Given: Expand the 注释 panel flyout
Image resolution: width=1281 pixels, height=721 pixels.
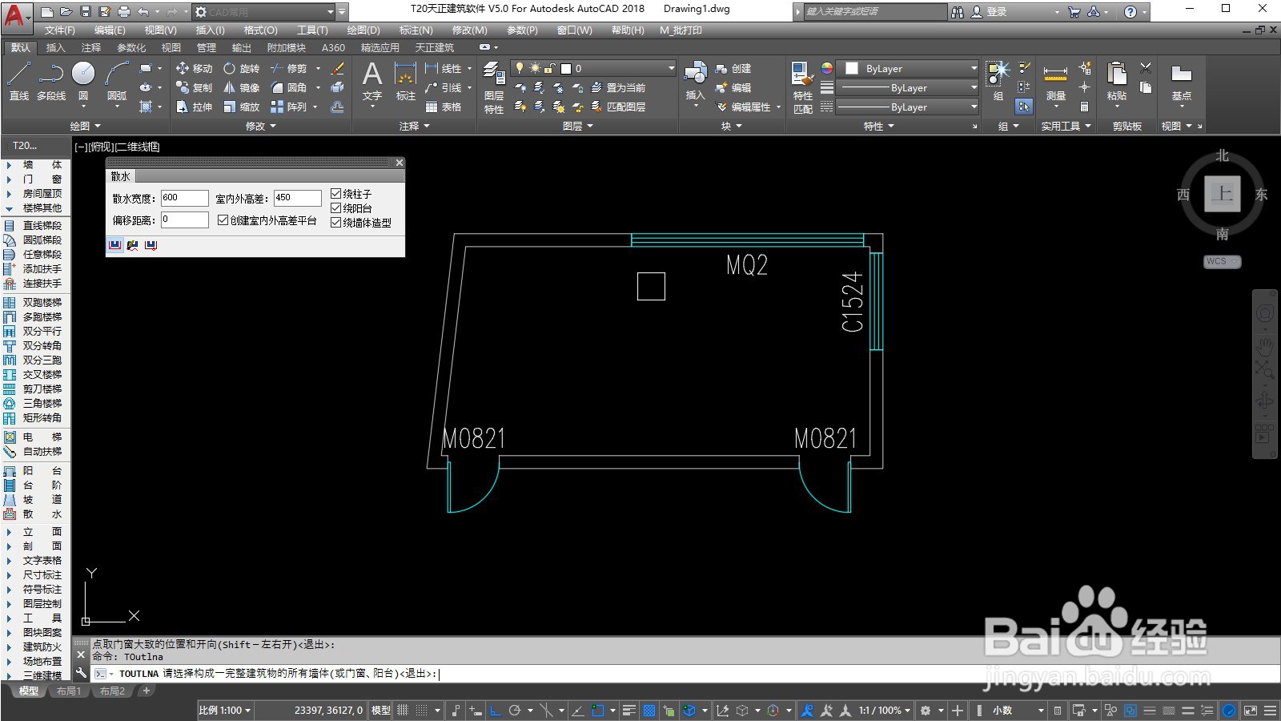Looking at the screenshot, I should click(x=415, y=126).
